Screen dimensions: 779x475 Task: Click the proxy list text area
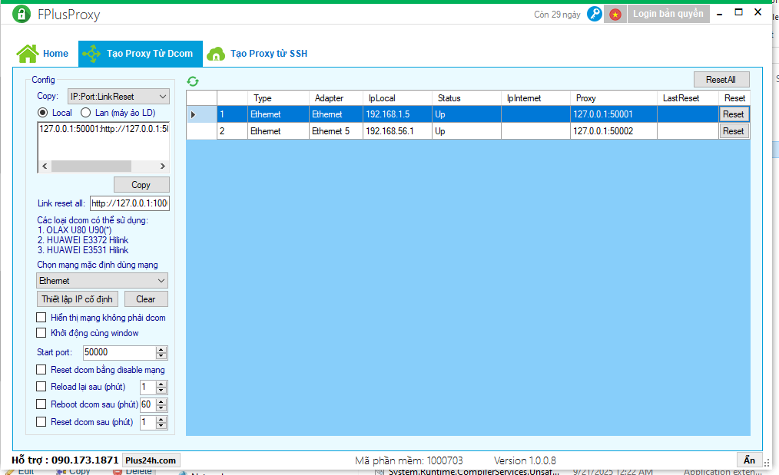coord(104,141)
